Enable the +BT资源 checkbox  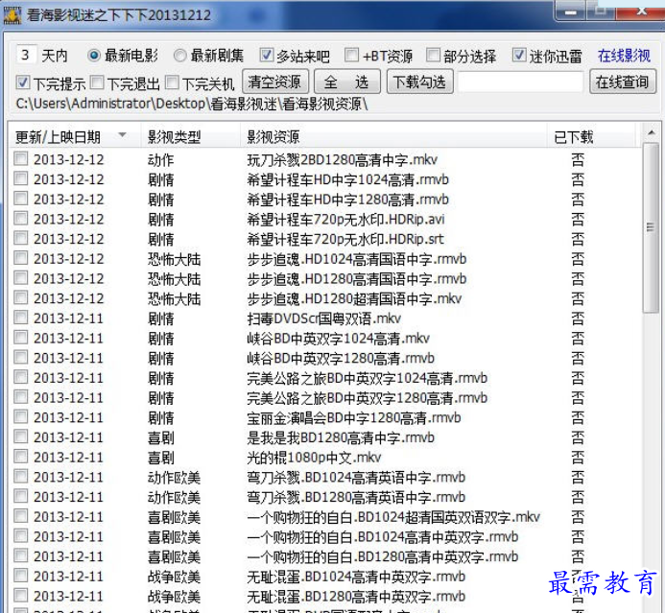pos(351,55)
